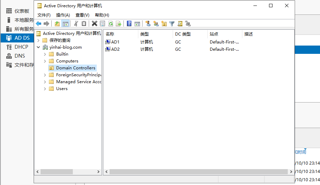The image size is (320, 185).
Task: Create new organizational unit icon
Action: (x=164, y=24)
